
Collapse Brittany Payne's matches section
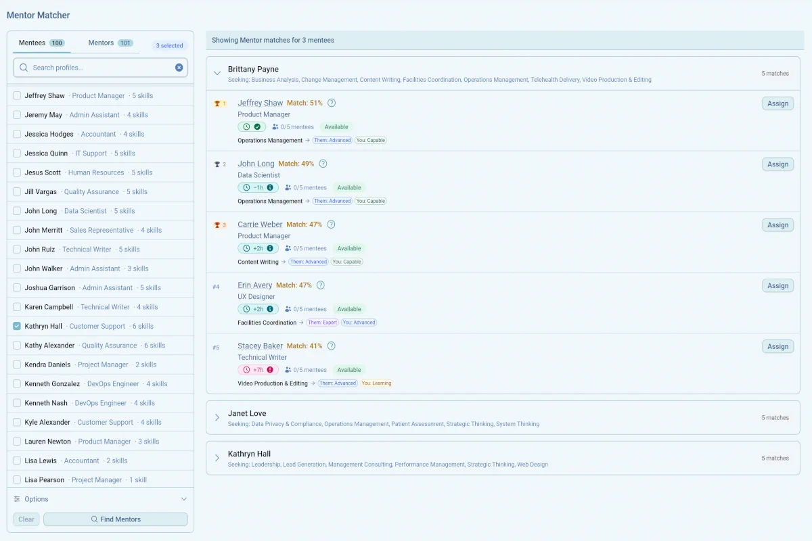[x=217, y=73]
